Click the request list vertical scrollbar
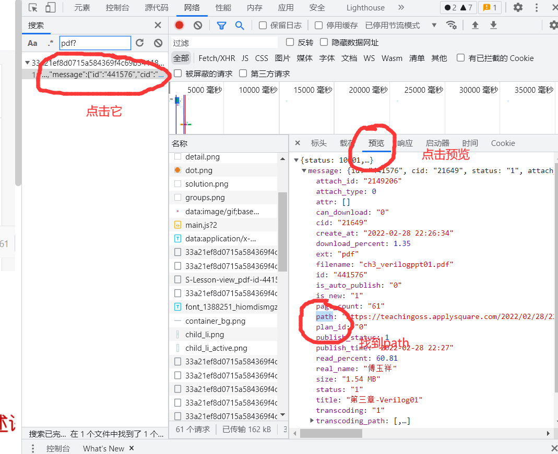 point(282,231)
